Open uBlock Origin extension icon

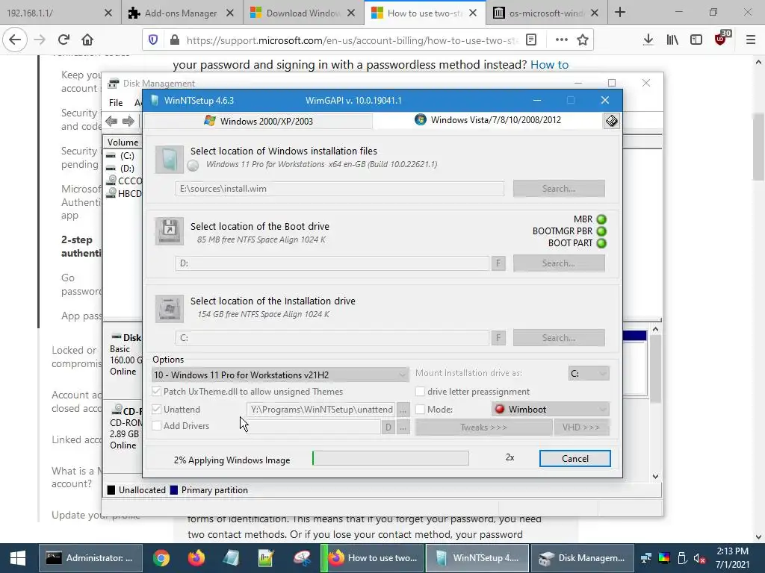coord(721,39)
